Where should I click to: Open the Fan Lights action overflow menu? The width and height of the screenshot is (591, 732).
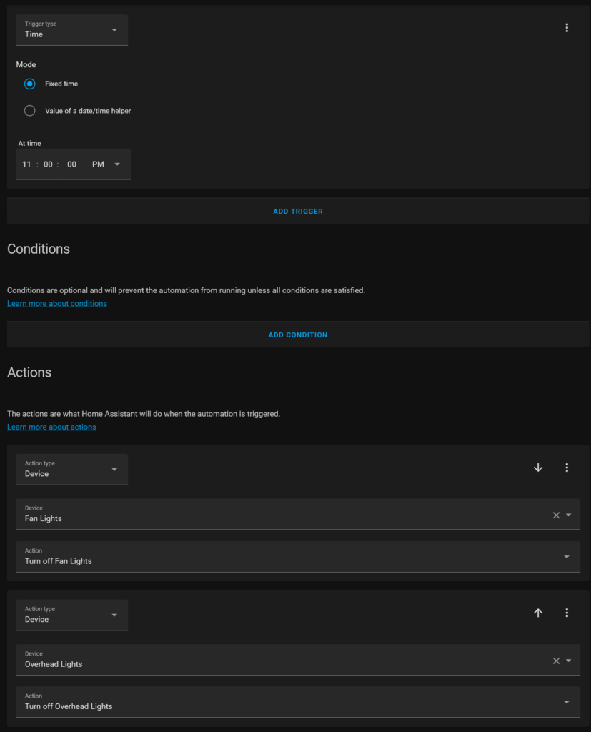(x=567, y=468)
